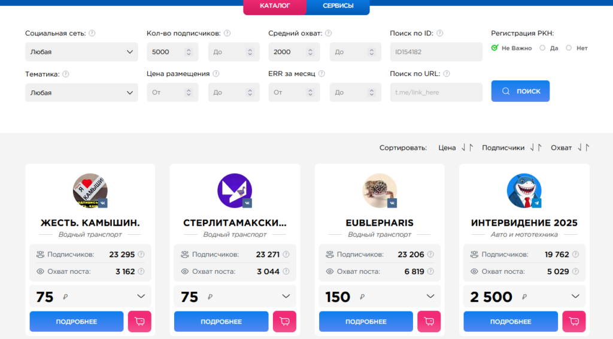Select Не Важно for Регистрация РКН

[495, 48]
